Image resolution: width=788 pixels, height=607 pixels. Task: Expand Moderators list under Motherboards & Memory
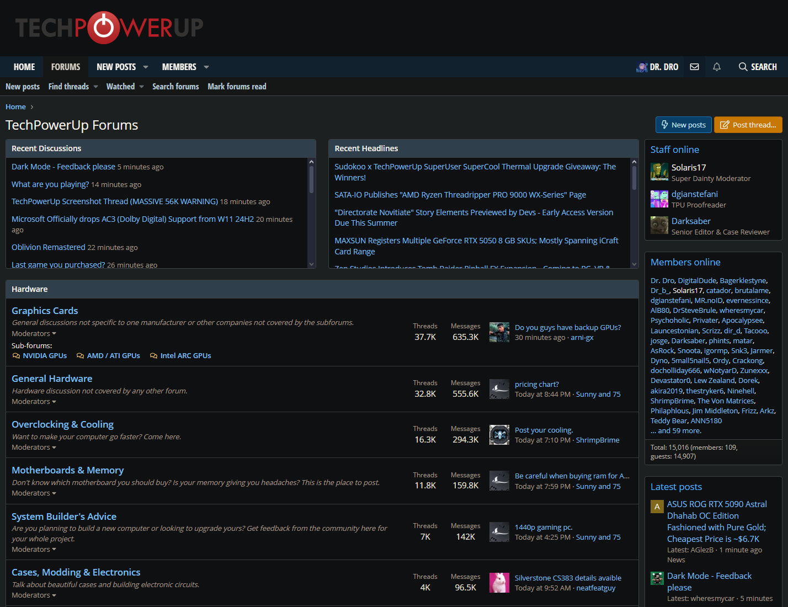(x=34, y=493)
